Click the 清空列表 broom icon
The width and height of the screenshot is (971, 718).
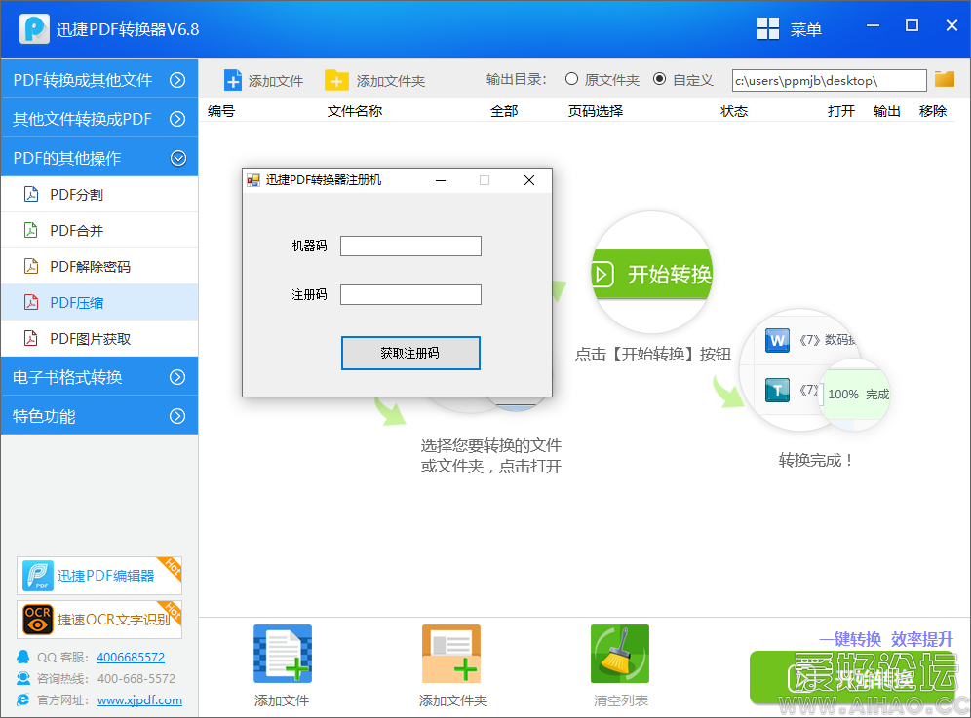click(x=620, y=654)
